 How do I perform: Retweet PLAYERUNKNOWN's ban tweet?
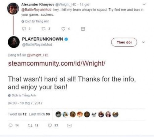tap(30, 125)
